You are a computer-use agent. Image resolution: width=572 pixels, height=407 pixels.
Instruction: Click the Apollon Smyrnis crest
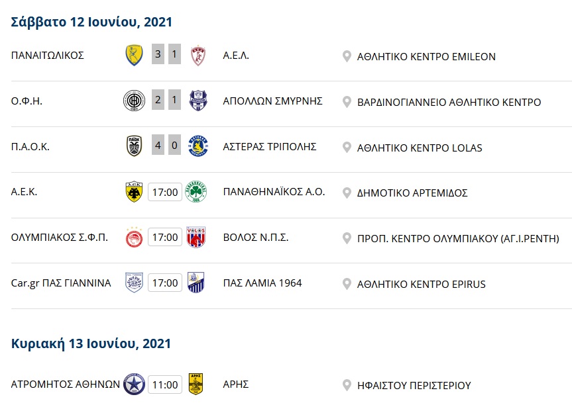pyautogui.click(x=198, y=101)
